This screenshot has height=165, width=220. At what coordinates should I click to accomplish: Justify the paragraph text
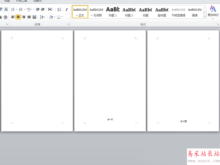pos(29,17)
